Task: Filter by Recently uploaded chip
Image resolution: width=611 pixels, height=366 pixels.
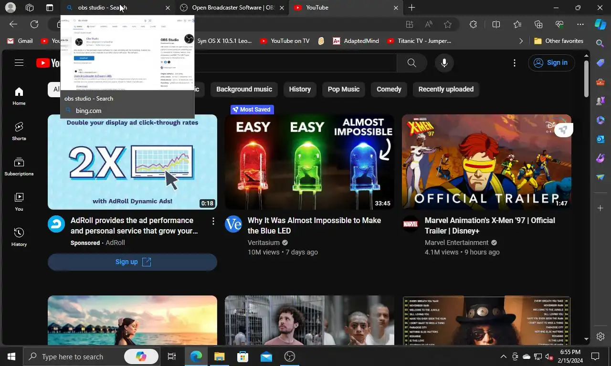Action: click(446, 89)
